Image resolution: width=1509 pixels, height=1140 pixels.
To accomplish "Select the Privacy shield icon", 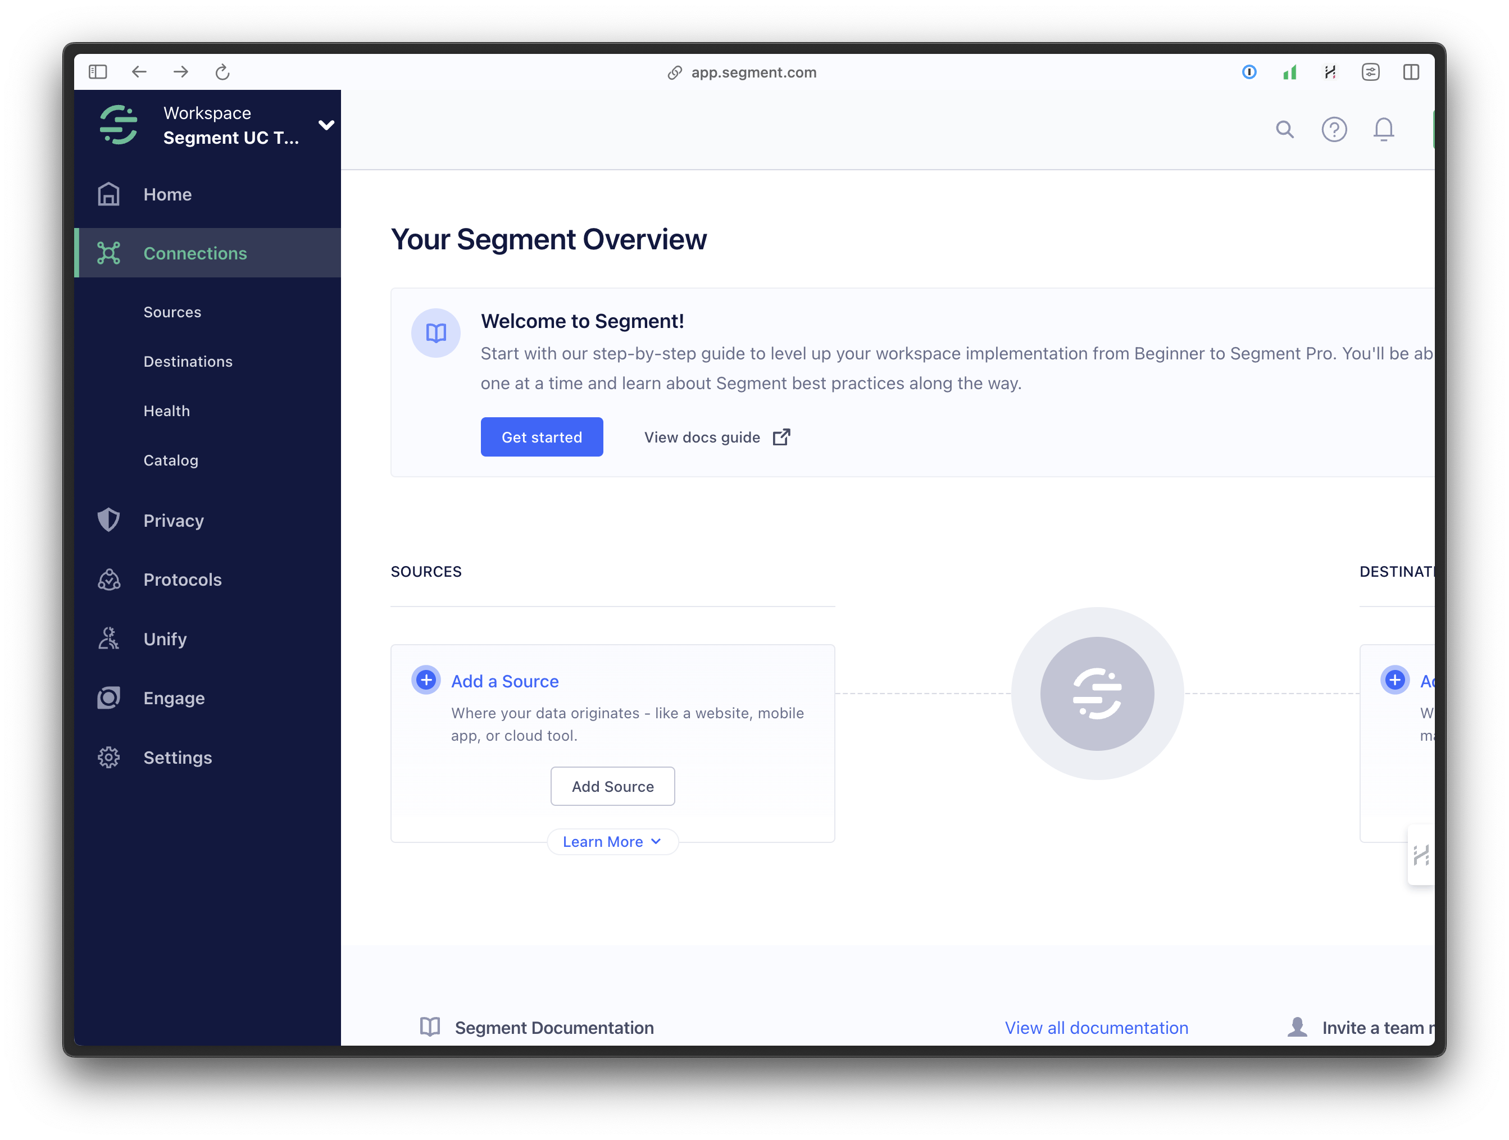I will pyautogui.click(x=109, y=519).
